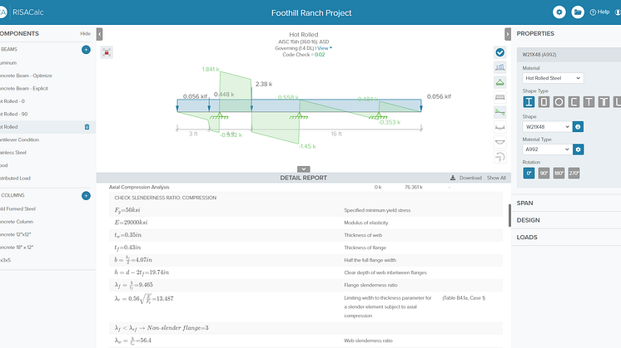This screenshot has height=348, width=621.
Task: Collapse the diagram with down chevron
Action: (x=303, y=169)
